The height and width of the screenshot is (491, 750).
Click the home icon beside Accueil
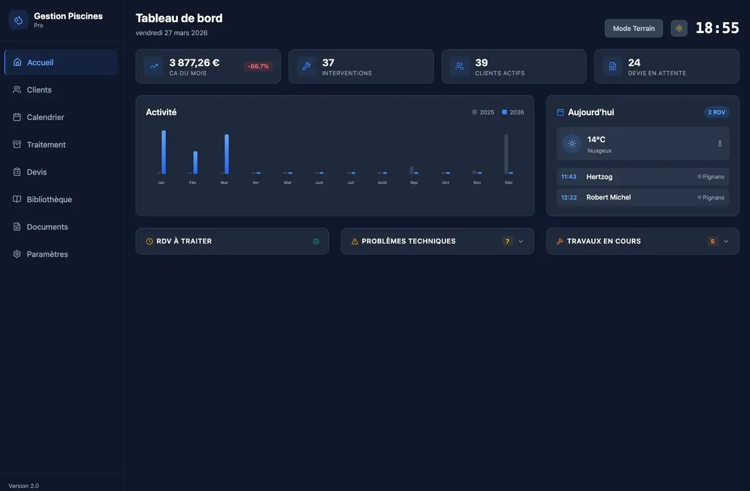point(17,63)
